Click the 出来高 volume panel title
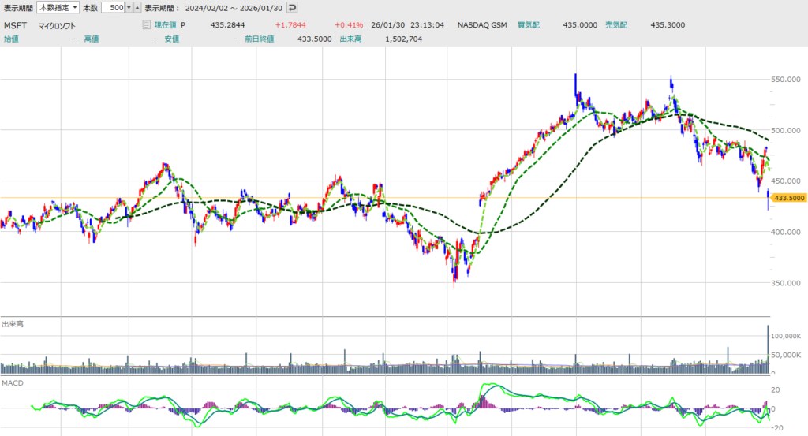Image resolution: width=808 pixels, height=436 pixels. point(12,323)
